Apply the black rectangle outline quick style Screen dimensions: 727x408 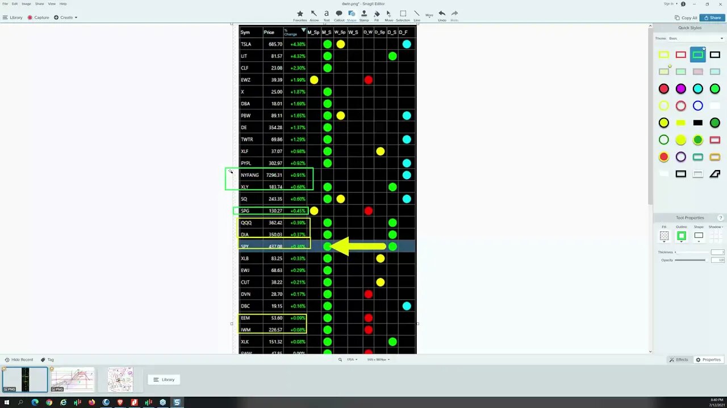click(x=715, y=55)
